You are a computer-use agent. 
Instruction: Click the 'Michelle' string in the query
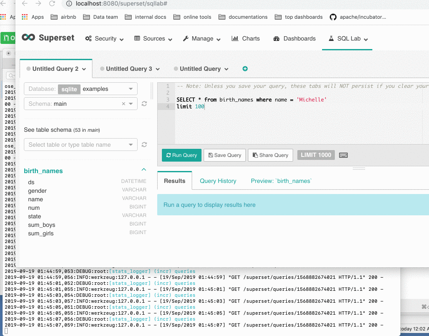[311, 100]
